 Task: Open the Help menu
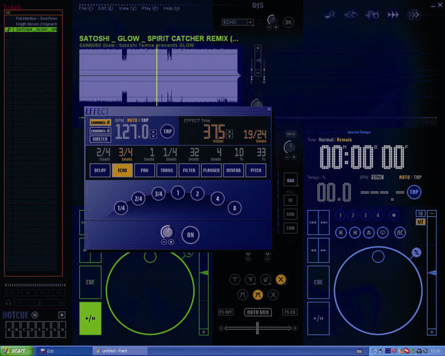171,8
